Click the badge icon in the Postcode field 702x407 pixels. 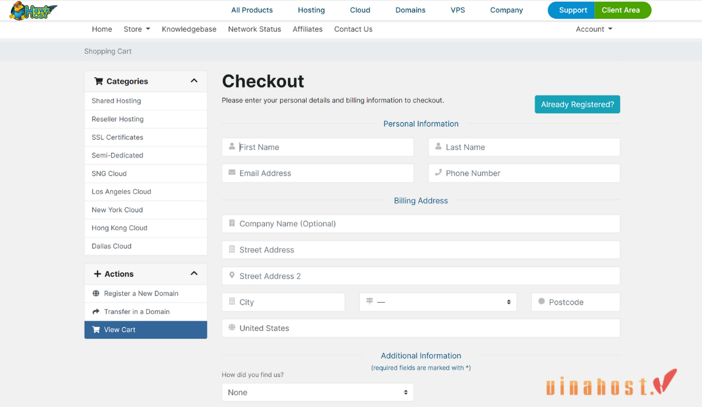[x=542, y=301]
